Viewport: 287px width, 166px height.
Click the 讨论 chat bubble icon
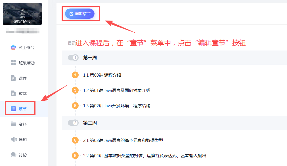(x=13, y=155)
